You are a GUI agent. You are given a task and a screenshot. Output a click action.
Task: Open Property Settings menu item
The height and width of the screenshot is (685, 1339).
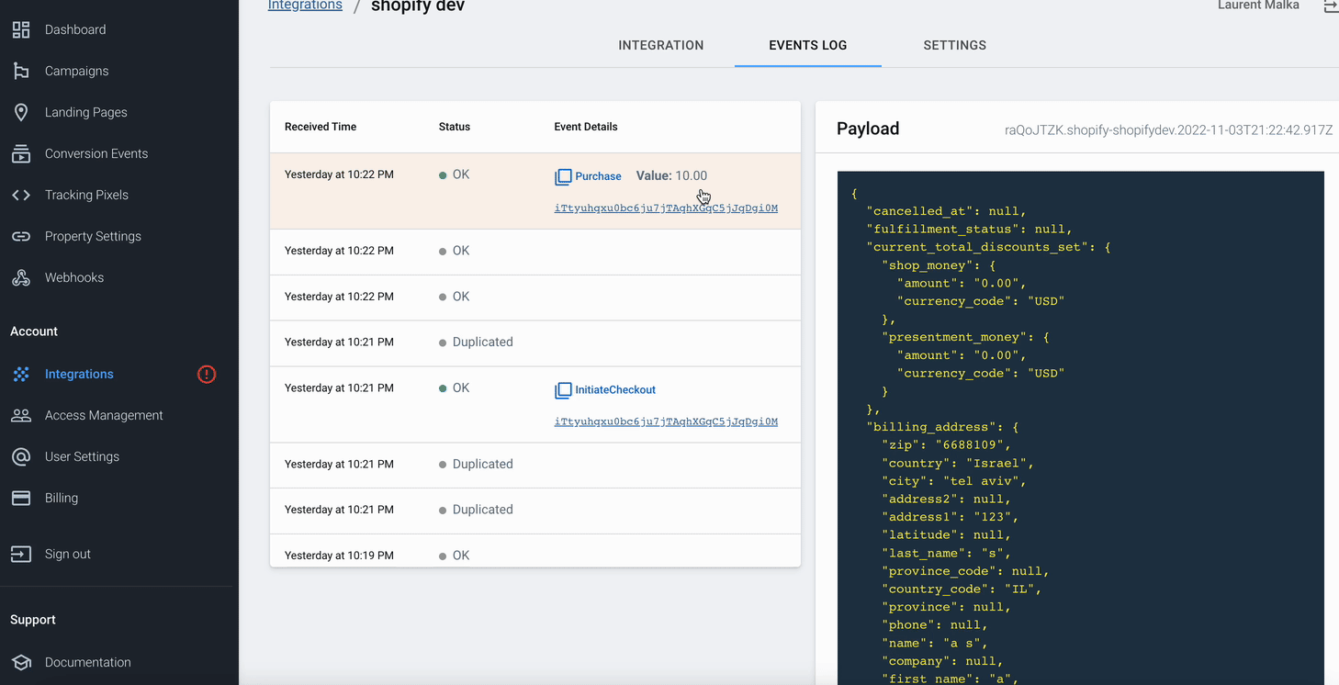[x=93, y=236]
